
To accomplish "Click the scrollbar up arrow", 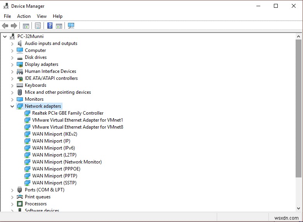I will 298,36.
